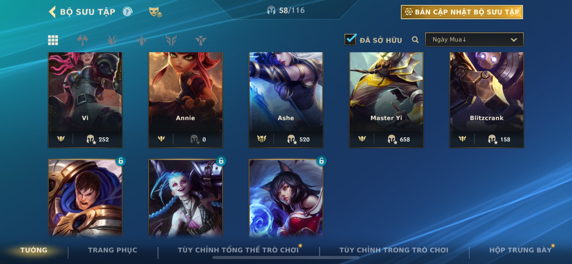Open the mask and coins icon

155,12
